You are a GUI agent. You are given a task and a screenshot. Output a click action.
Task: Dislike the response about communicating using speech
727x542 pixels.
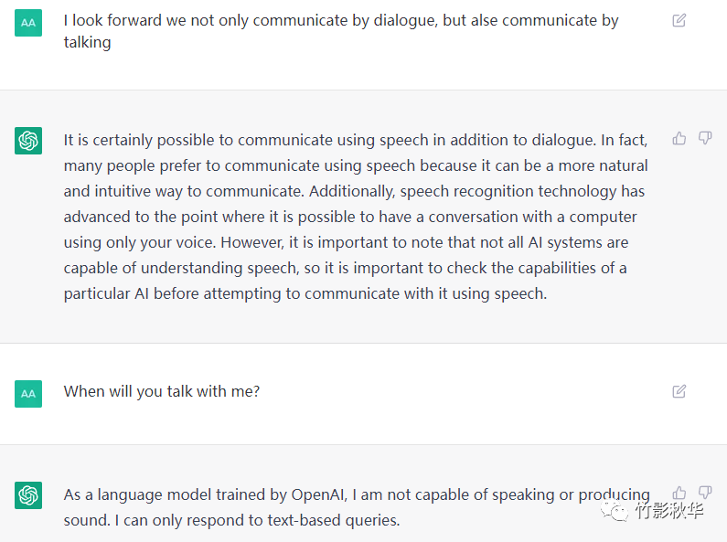[x=705, y=138]
